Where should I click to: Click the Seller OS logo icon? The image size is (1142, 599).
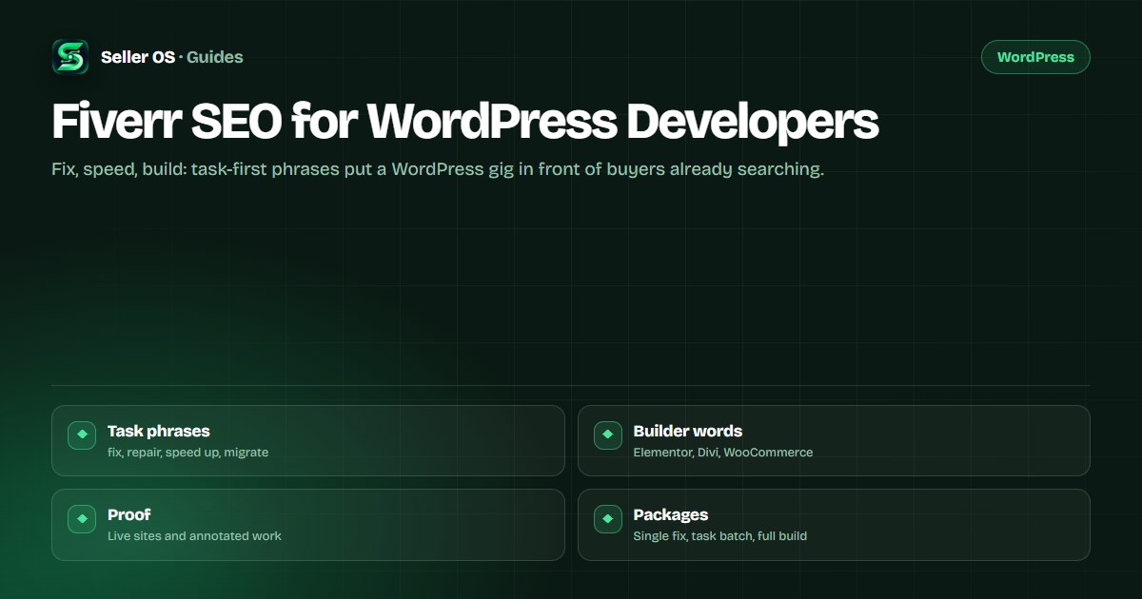[70, 57]
